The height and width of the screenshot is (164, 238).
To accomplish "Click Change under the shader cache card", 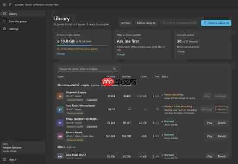I will coord(61,54).
